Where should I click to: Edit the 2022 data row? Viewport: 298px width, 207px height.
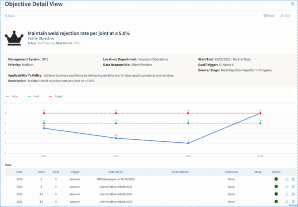(287, 194)
